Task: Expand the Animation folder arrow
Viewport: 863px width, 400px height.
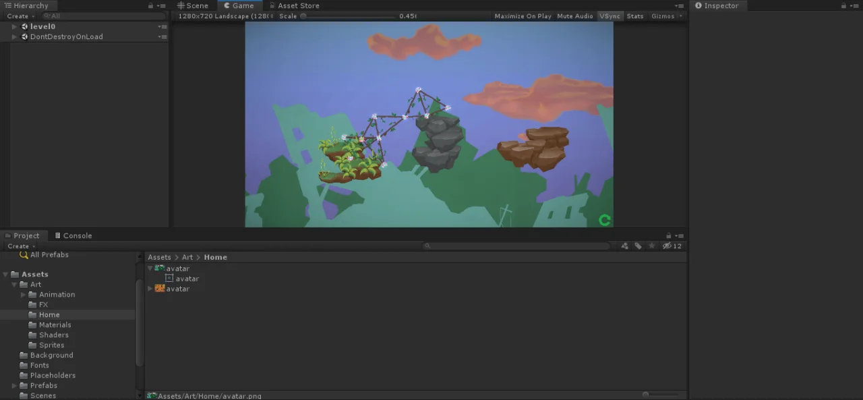Action: coord(23,295)
